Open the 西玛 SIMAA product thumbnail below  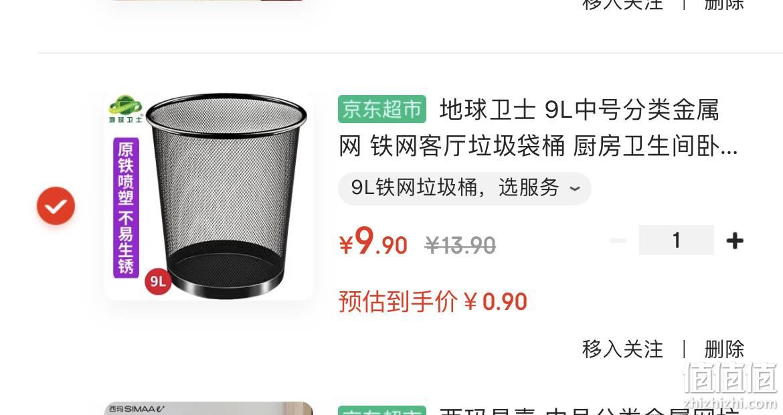click(x=209, y=408)
